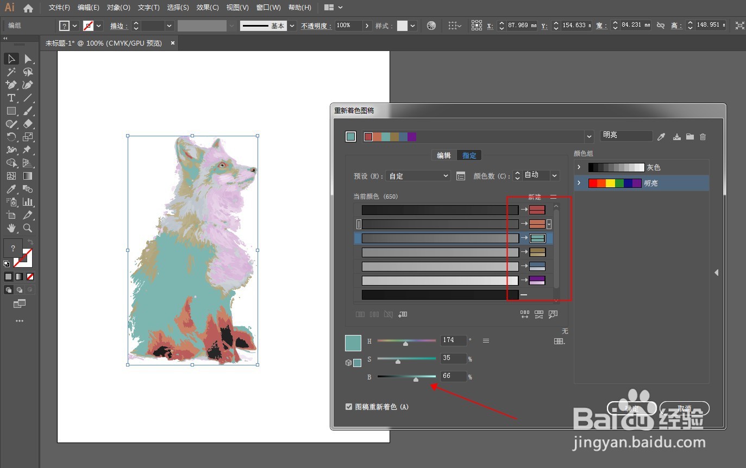
Task: Select the Artboard tool
Action: tap(11, 215)
